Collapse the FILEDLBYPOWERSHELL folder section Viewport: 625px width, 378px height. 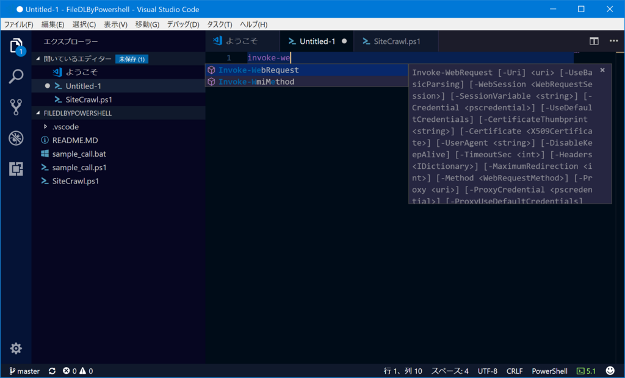[x=38, y=113]
